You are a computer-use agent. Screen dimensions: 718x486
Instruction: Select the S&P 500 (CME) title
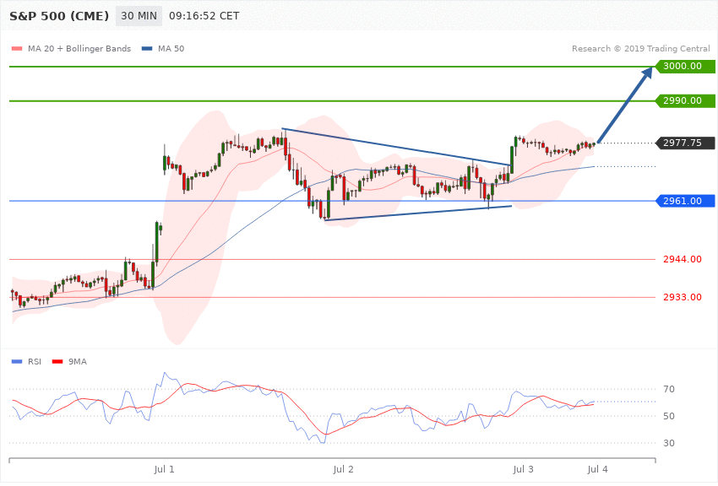(x=59, y=16)
